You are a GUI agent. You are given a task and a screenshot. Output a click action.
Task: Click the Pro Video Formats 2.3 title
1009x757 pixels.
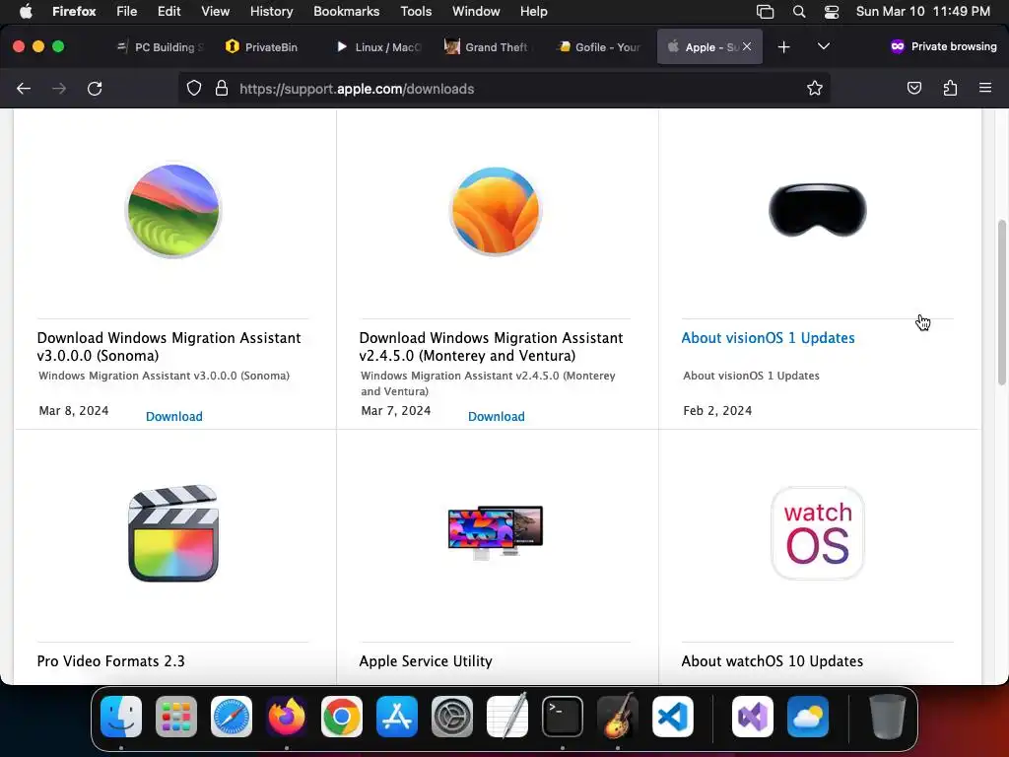pyautogui.click(x=110, y=661)
